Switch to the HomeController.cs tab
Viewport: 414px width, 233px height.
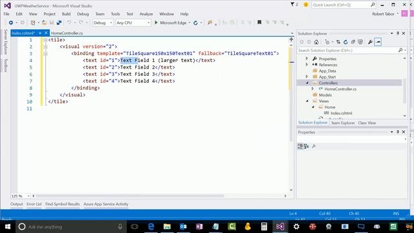67,33
